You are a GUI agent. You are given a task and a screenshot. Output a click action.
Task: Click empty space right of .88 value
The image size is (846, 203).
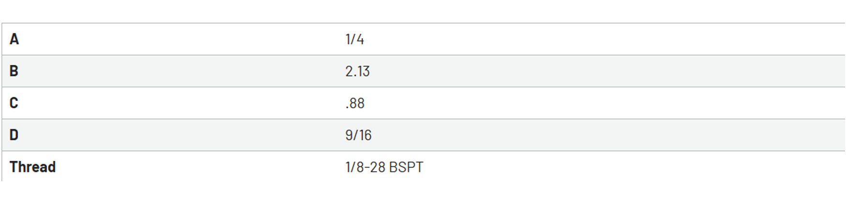coord(604,103)
